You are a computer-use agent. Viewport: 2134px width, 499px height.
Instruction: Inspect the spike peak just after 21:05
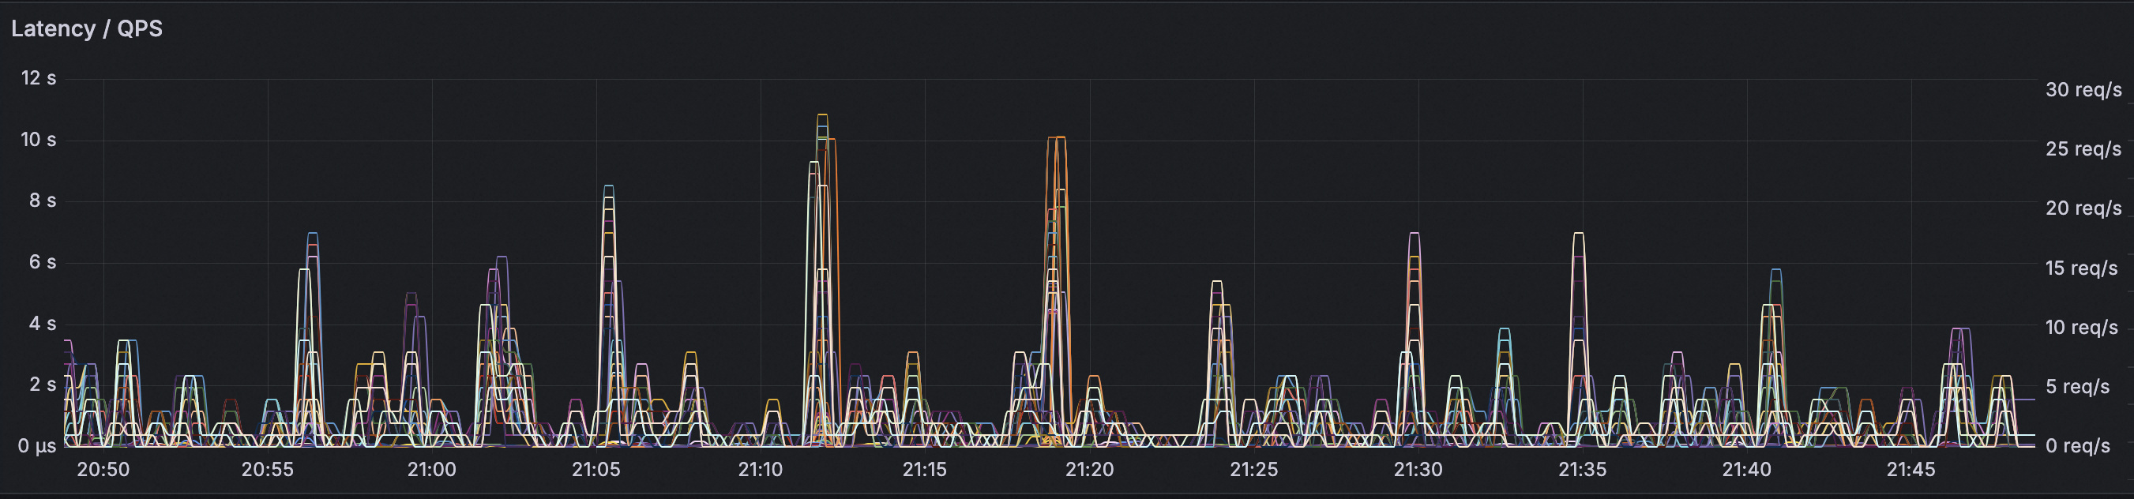[609, 186]
